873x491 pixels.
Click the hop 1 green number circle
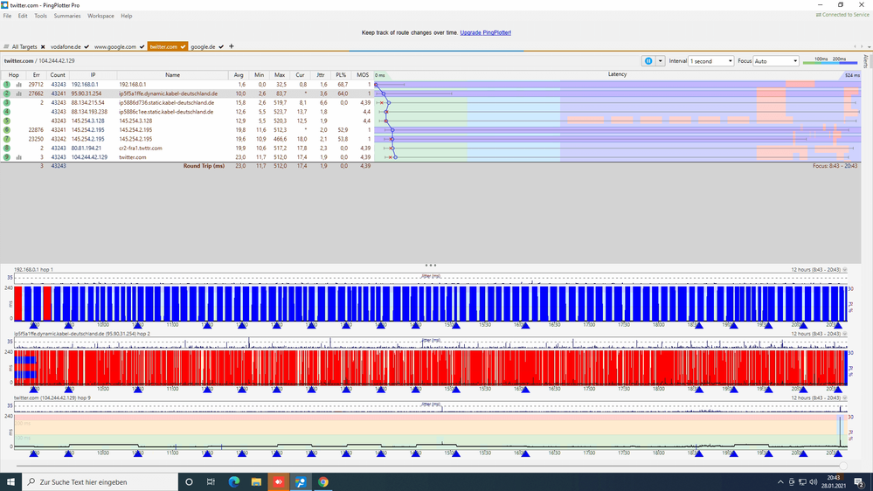(x=7, y=85)
